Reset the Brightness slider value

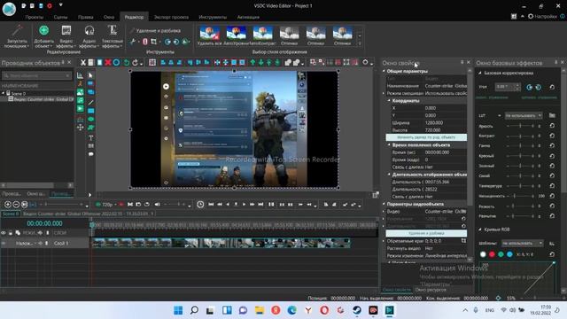tap(552, 126)
